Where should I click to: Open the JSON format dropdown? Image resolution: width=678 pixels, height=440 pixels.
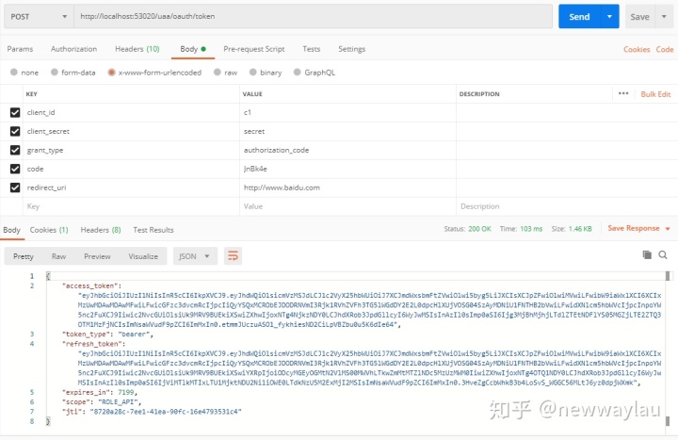coord(195,256)
